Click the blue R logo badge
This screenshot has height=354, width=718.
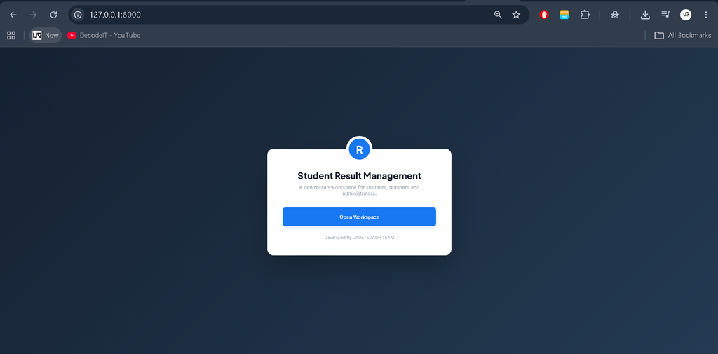point(360,149)
